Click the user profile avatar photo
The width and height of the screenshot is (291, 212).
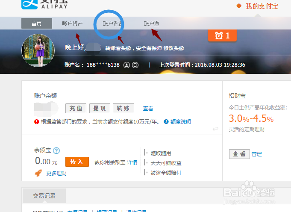click(38, 50)
